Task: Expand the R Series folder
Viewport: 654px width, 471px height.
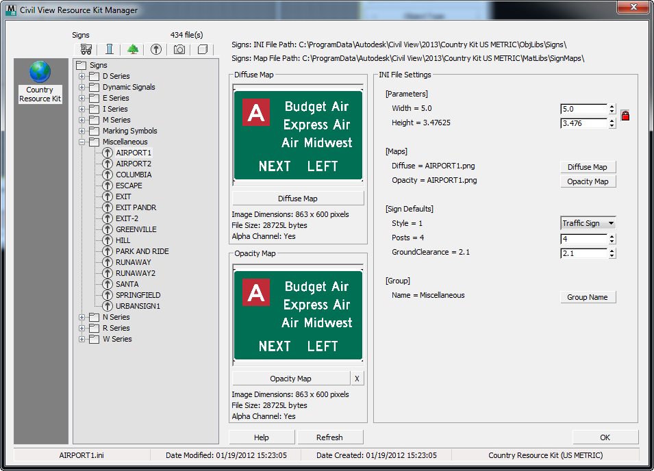Action: (x=81, y=328)
